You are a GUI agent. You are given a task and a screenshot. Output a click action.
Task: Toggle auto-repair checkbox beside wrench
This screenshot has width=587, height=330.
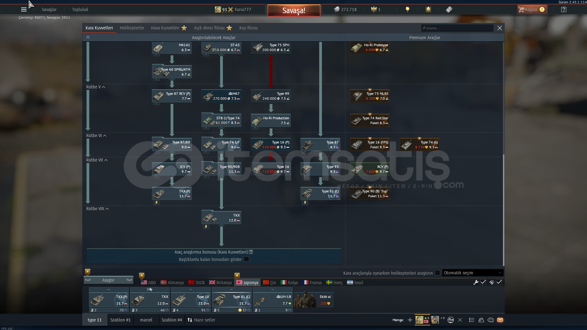click(483, 283)
